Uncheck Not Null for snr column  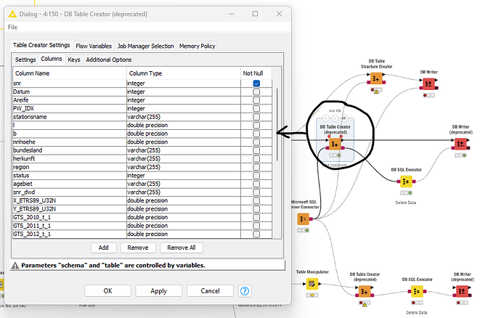coord(256,83)
